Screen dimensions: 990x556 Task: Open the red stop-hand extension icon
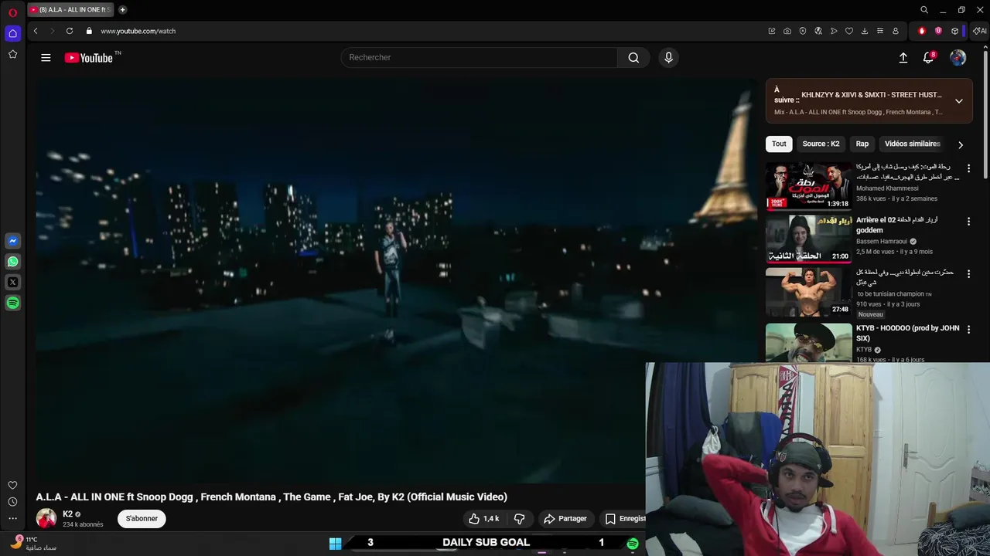(922, 31)
